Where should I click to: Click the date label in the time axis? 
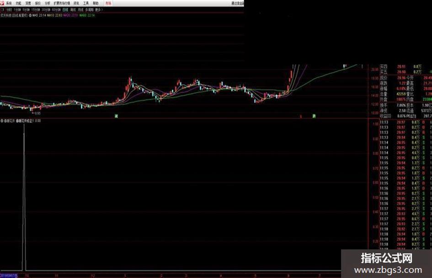(9, 276)
